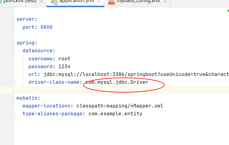
Task: Click the com.example.entity value
Action: [x=115, y=114]
